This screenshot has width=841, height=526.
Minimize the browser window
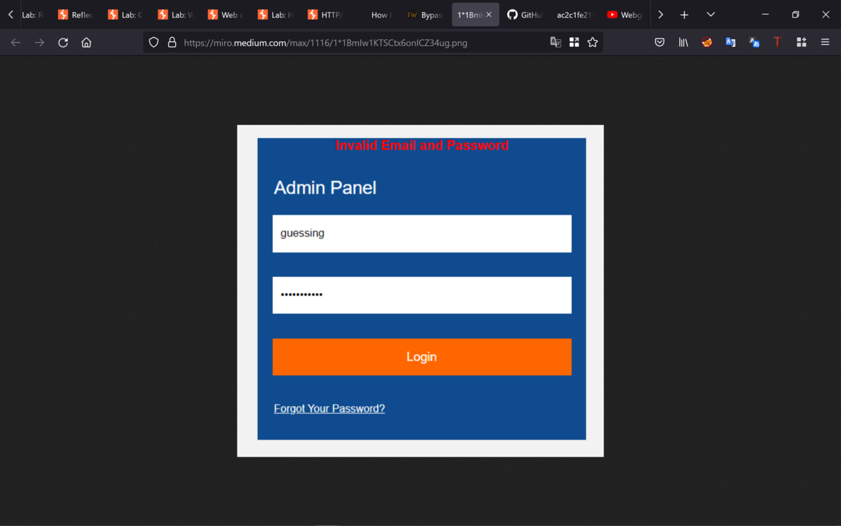tap(765, 15)
